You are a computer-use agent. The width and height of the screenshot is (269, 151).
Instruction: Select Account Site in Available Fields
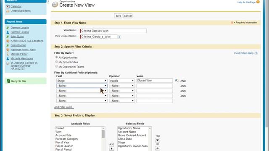(x=63, y=135)
